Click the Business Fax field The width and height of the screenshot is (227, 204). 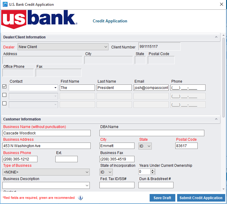coord(117,159)
